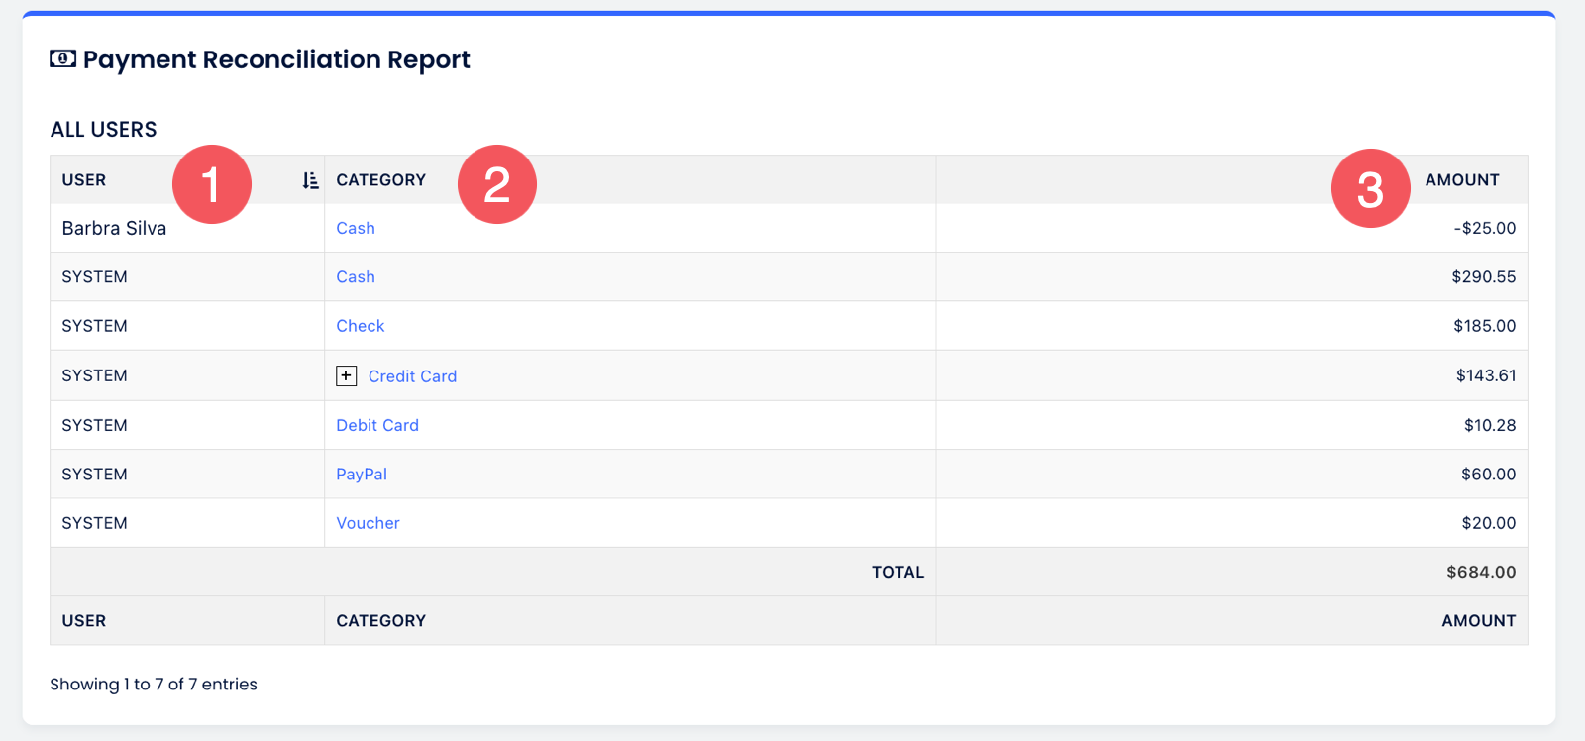Viewport: 1585px width, 741px height.
Task: Click the money icon beside report title
Action: (x=62, y=59)
